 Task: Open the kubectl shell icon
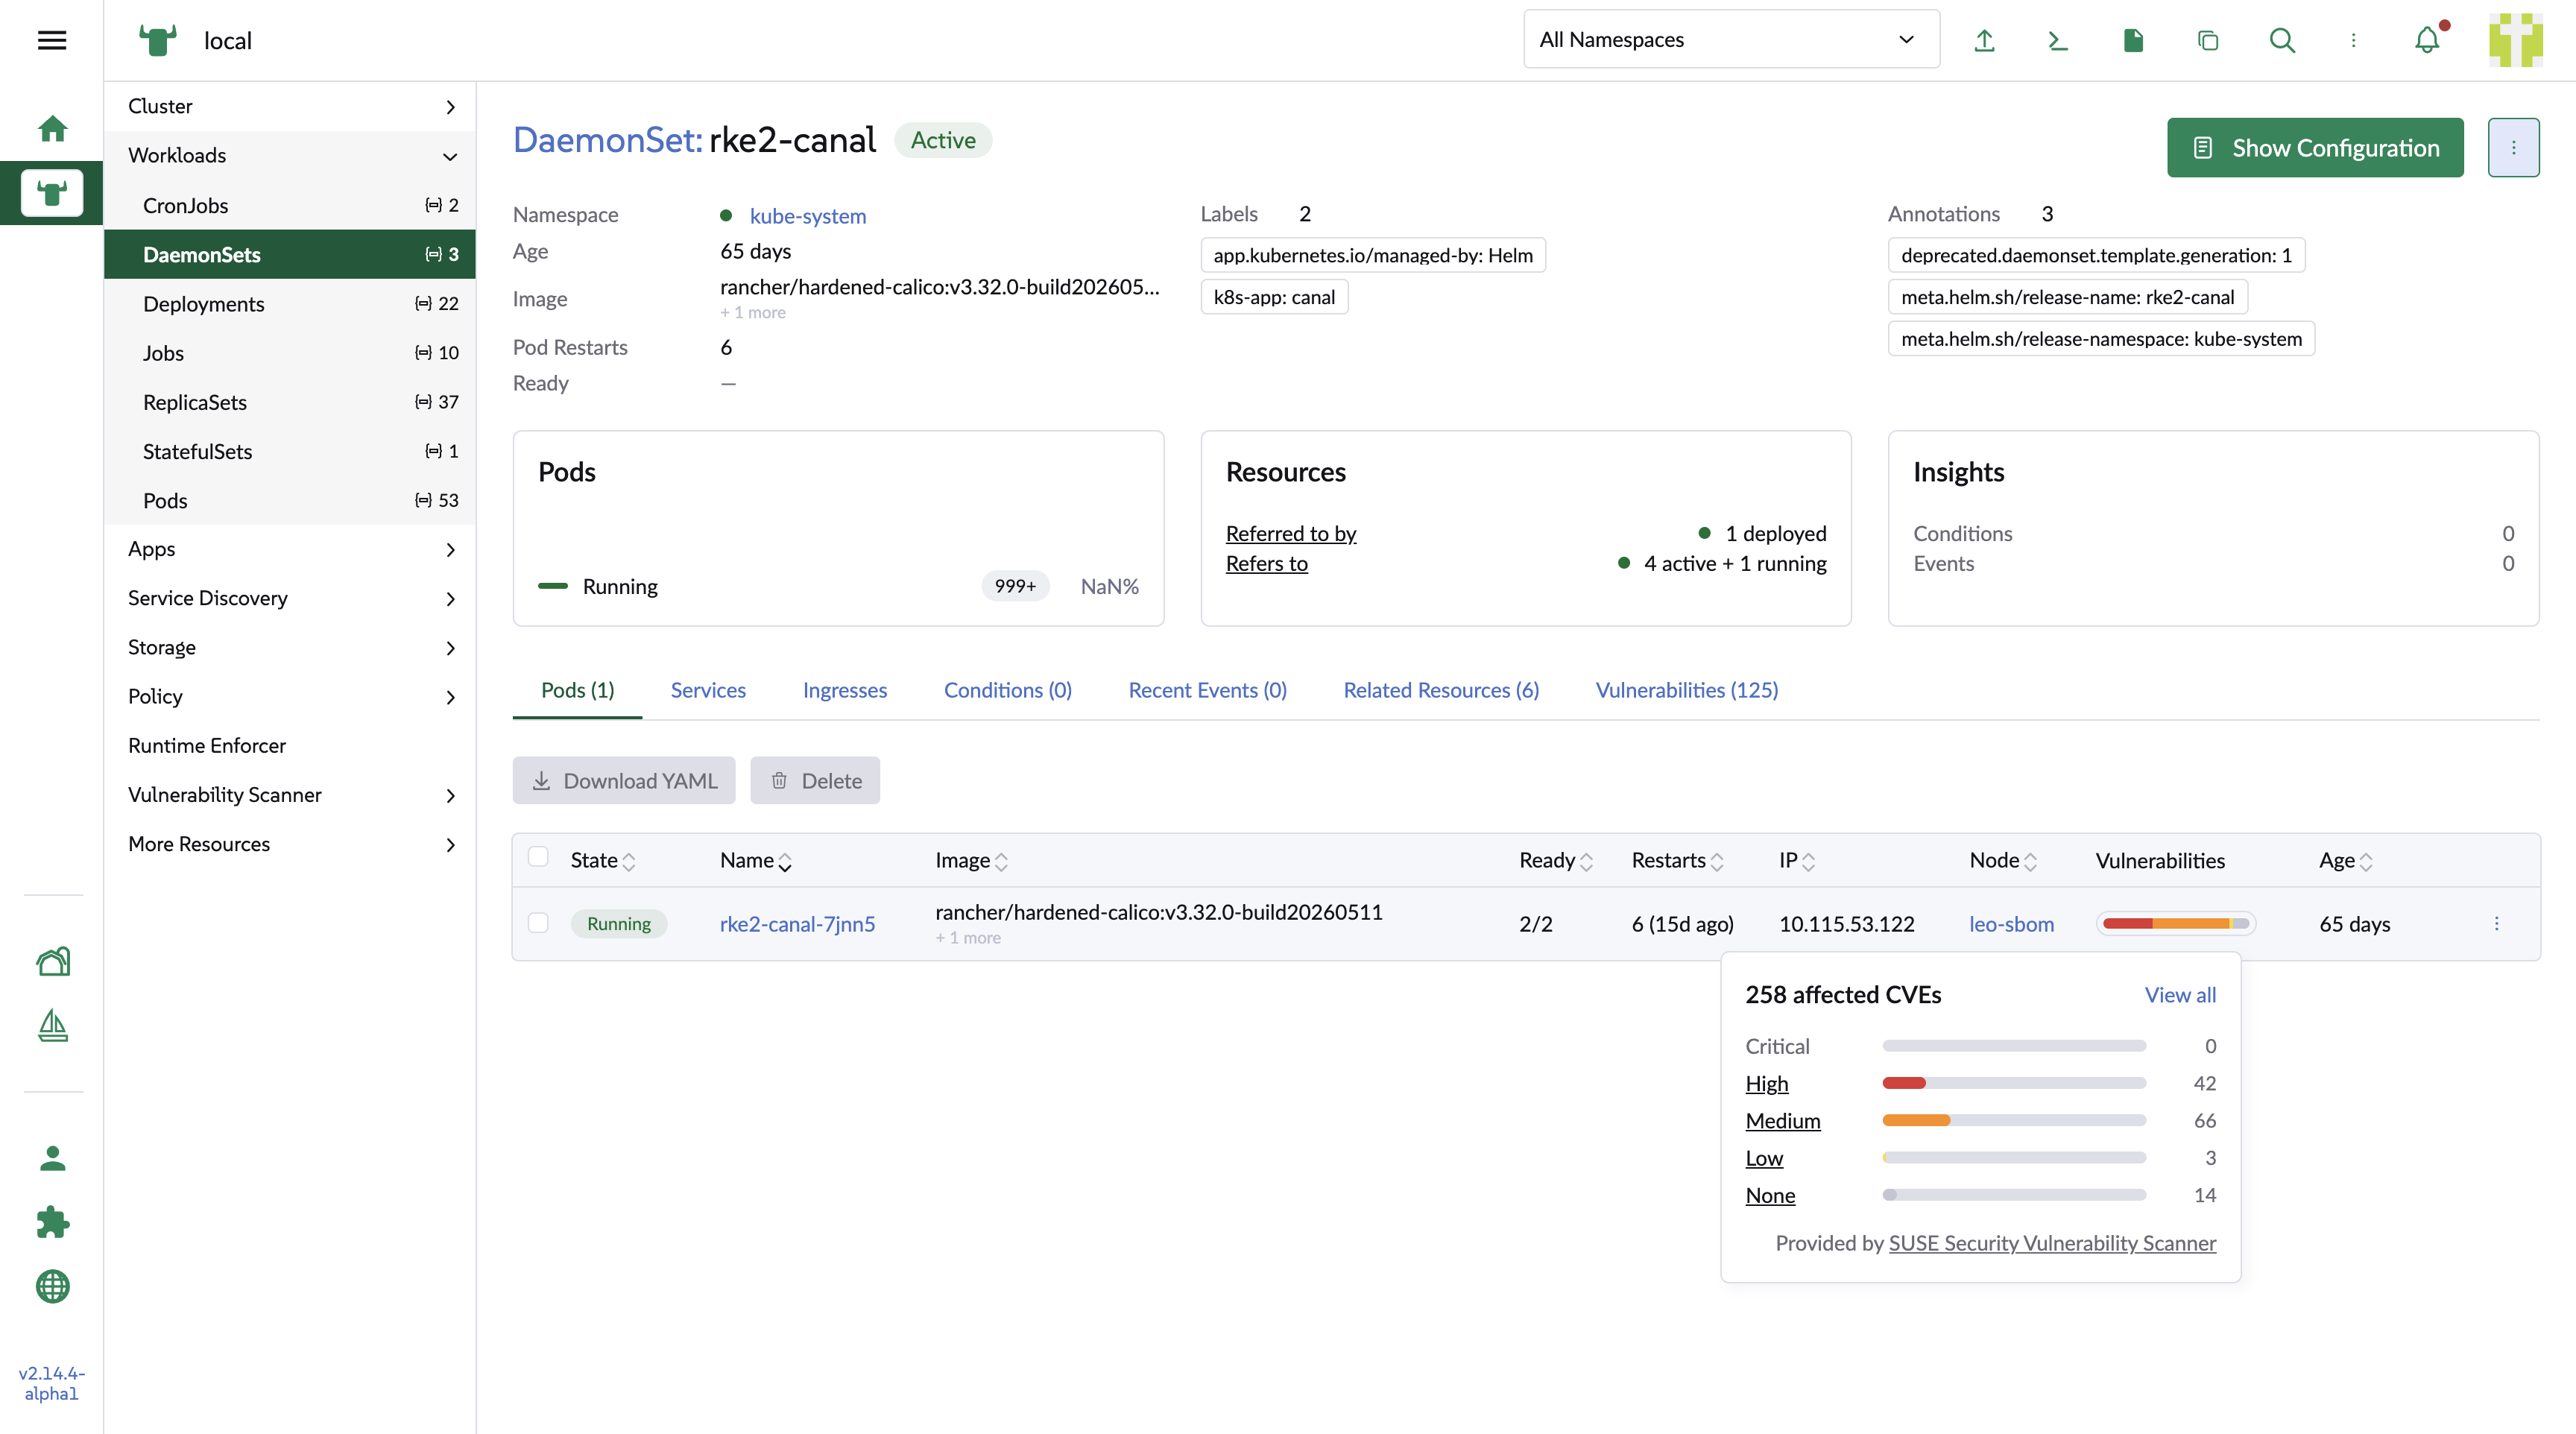(x=2058, y=40)
